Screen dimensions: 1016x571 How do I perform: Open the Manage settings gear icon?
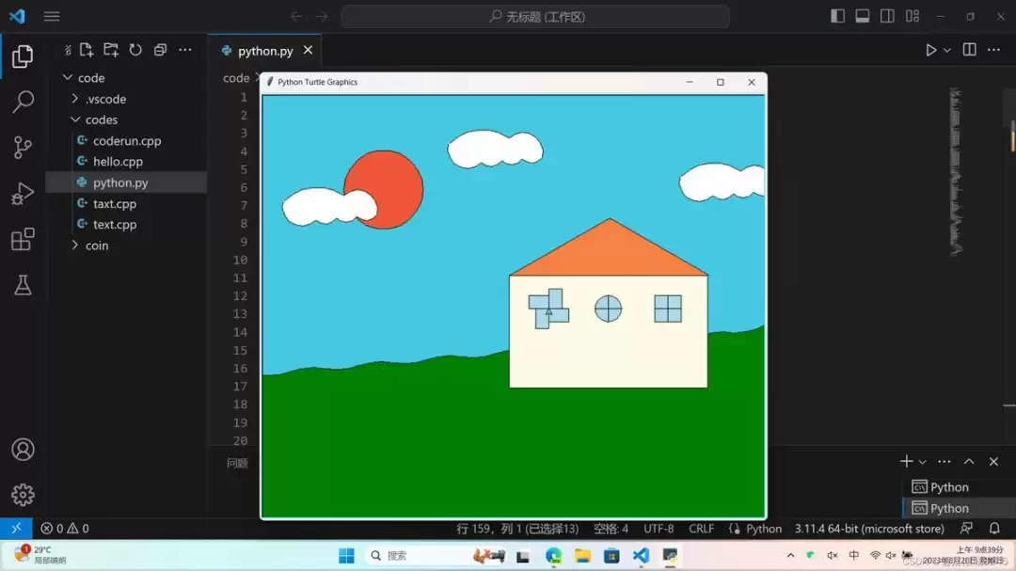23,495
